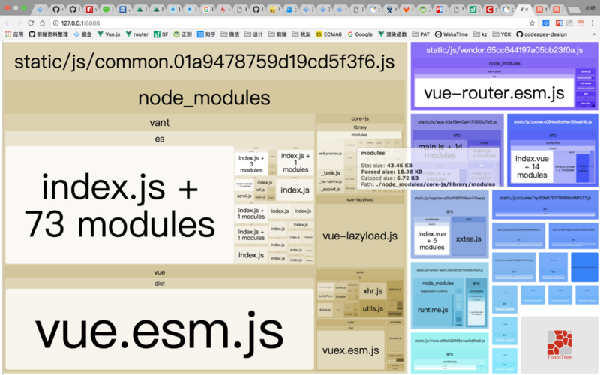Select the es6.promise.js cell
This screenshot has height=375, width=600.
331,154
